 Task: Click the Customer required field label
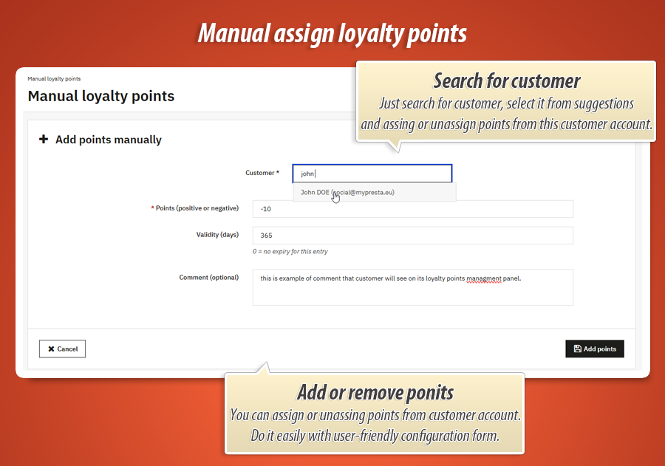coord(263,173)
